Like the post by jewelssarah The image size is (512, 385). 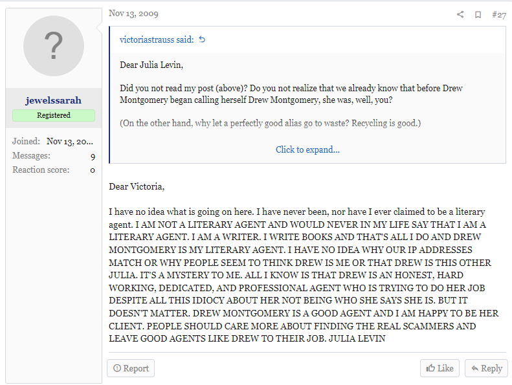coord(440,368)
